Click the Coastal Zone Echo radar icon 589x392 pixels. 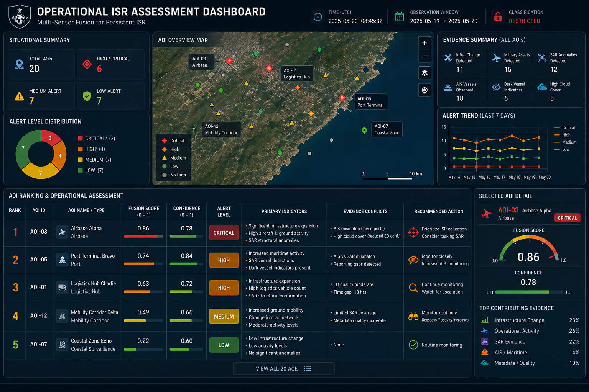click(62, 345)
